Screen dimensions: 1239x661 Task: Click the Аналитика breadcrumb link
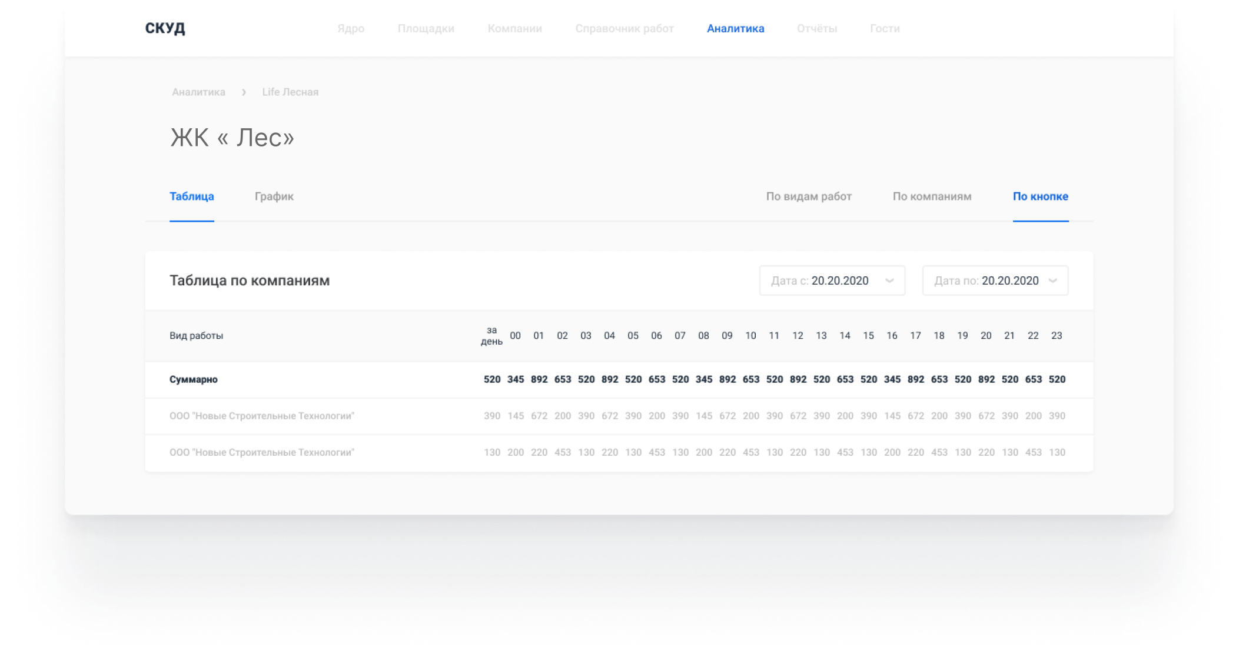click(x=198, y=92)
